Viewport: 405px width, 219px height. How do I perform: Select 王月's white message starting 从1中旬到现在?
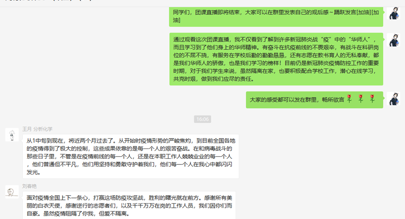tap(131, 156)
